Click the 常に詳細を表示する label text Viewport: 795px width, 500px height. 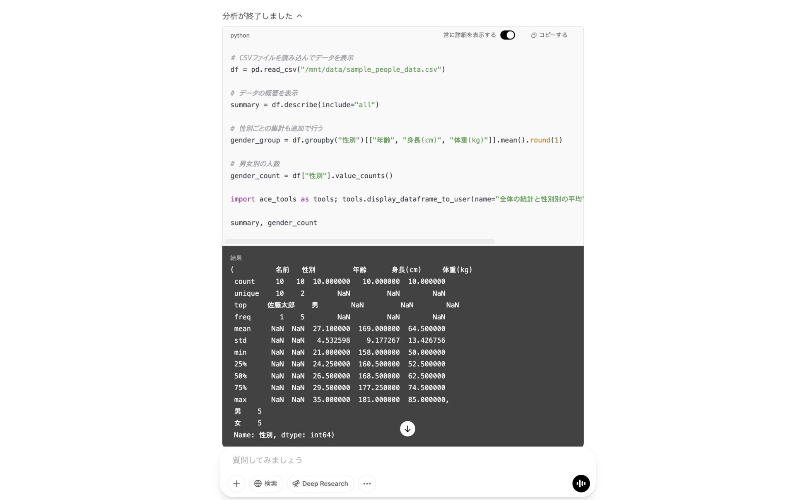(470, 35)
